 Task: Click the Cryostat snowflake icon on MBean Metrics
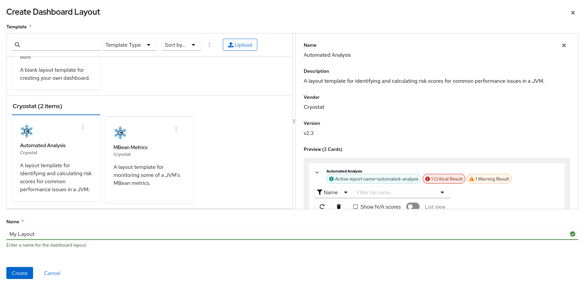[120, 133]
